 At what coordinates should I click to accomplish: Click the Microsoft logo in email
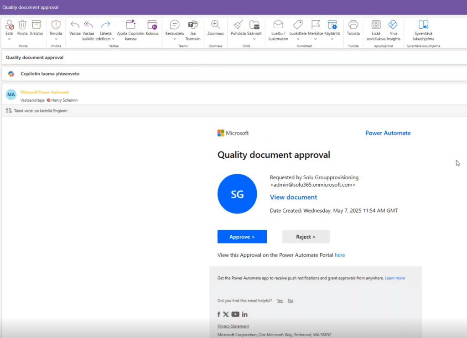point(233,133)
